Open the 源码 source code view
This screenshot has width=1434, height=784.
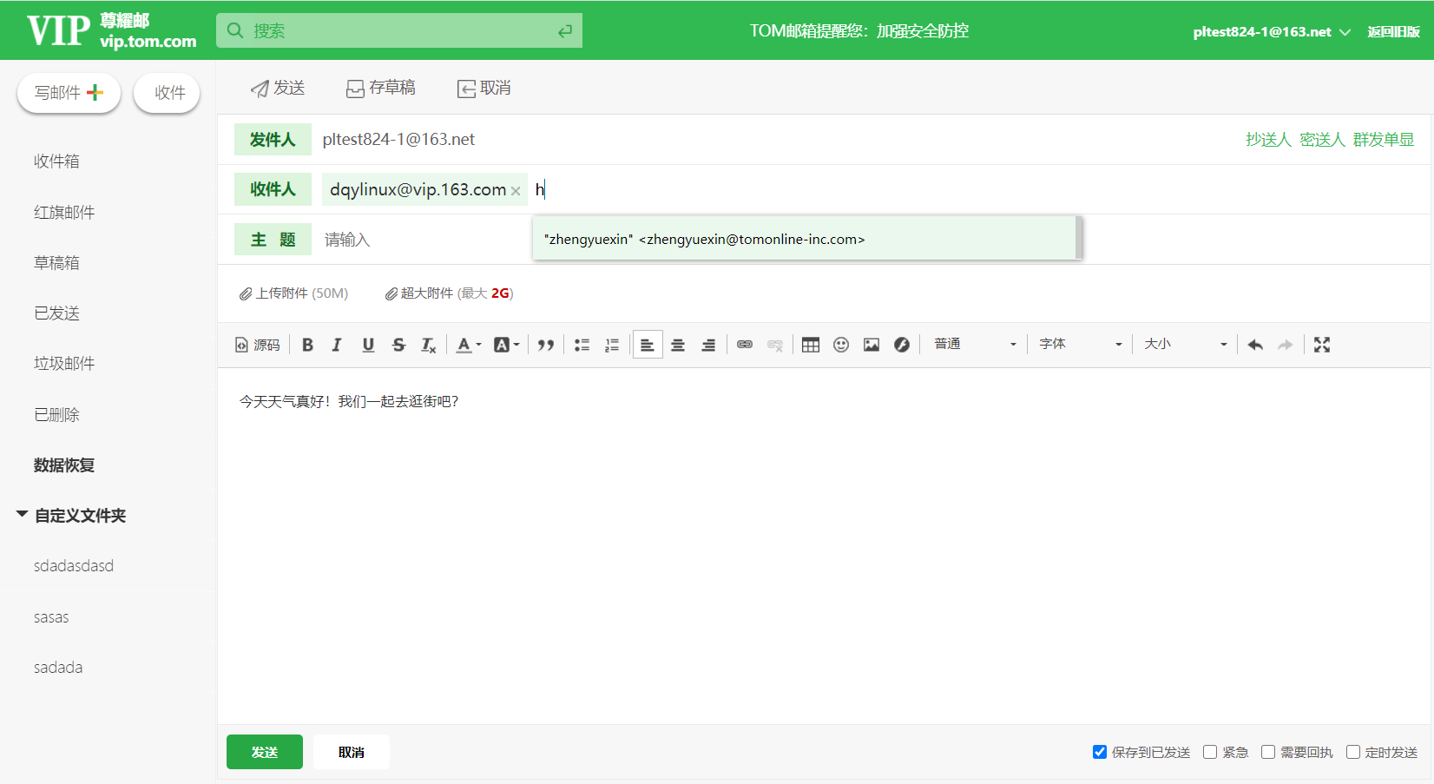[x=257, y=344]
